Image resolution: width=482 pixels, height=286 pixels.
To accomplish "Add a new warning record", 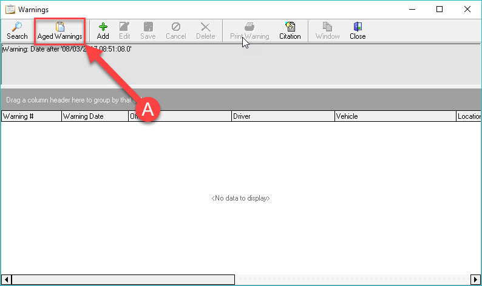I will click(x=103, y=27).
